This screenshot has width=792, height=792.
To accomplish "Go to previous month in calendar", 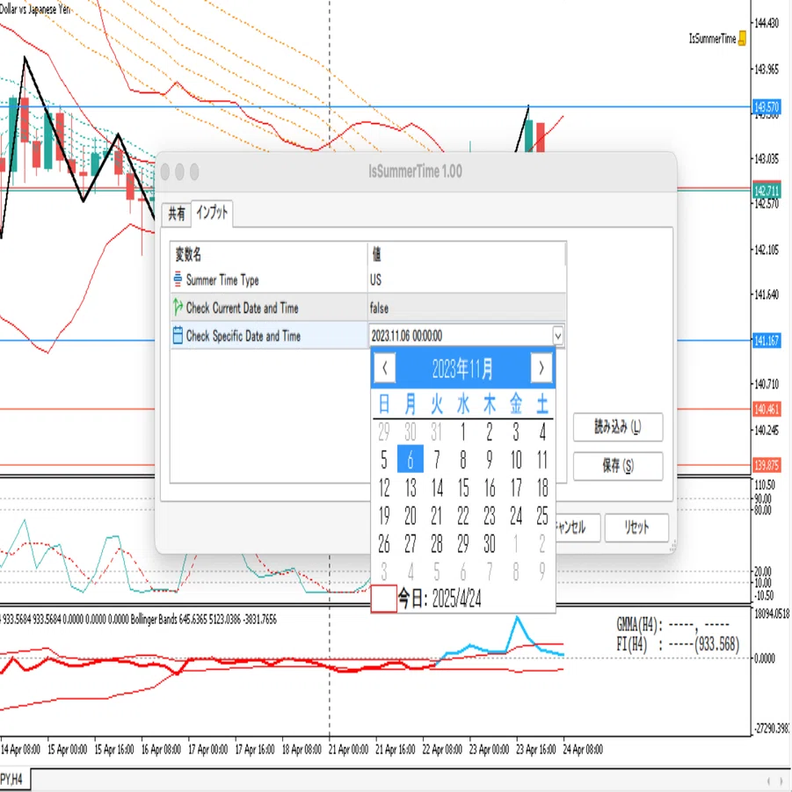I will pos(385,368).
